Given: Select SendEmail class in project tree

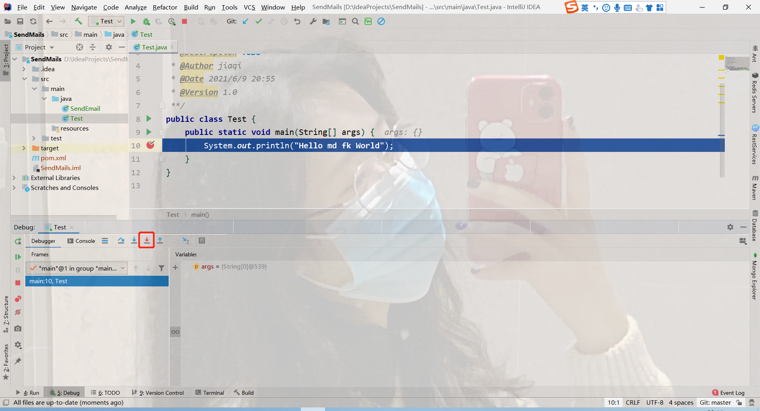Looking at the screenshot, I should [85, 108].
